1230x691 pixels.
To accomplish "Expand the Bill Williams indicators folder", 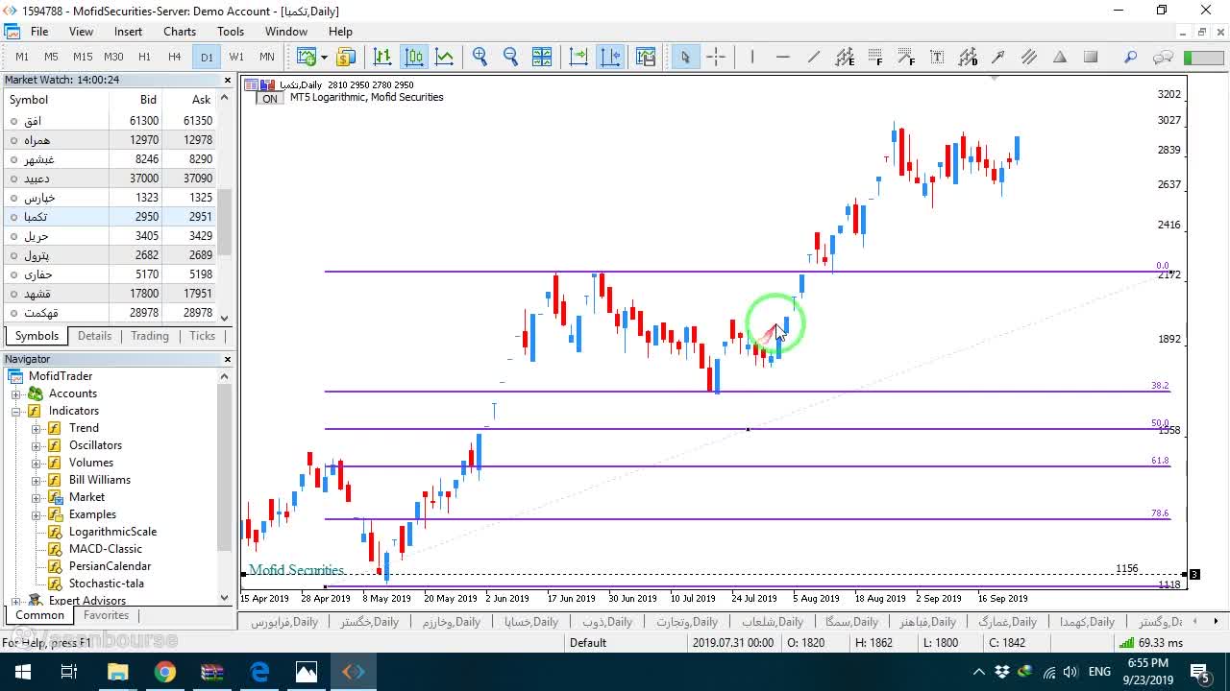I will [37, 480].
